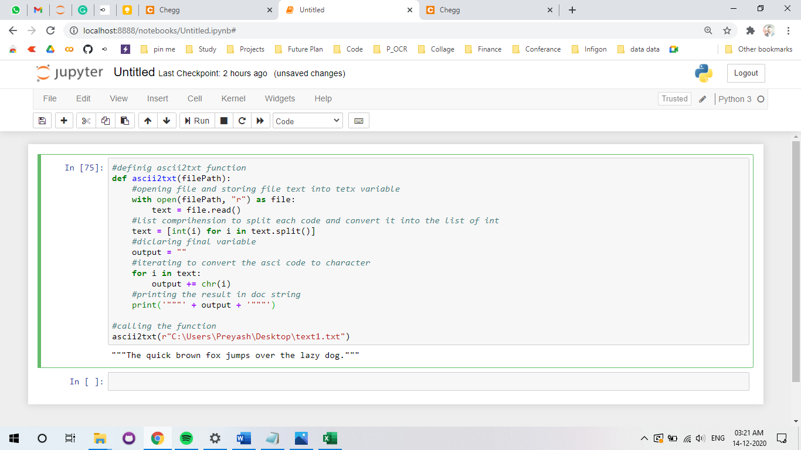Viewport: 801px width, 450px height.
Task: Interrupt the kernel with the stop icon
Action: click(x=223, y=121)
